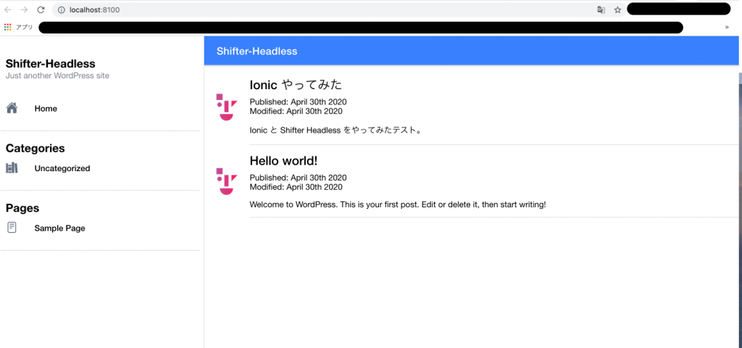
Task: Click the site info icon beside localhost
Action: click(61, 10)
